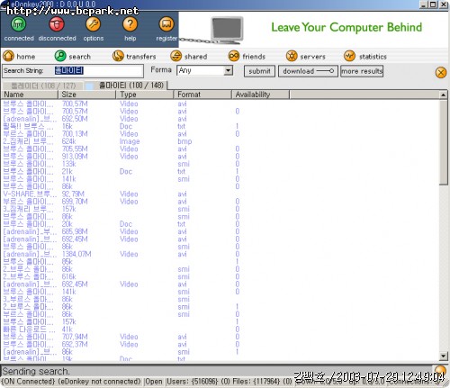Open the help question mark icon

[130, 24]
